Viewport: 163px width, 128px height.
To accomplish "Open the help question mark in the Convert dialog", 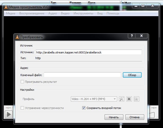I will coord(132,36).
